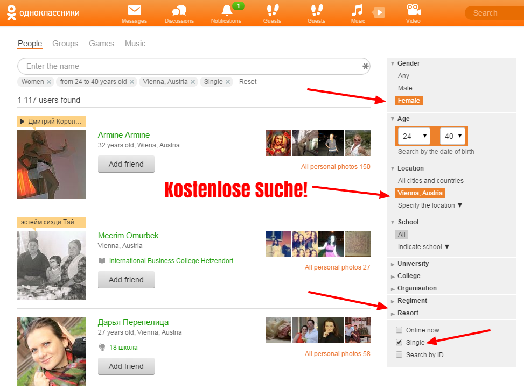Open Video camera icon
This screenshot has height=390, width=524.
click(414, 10)
